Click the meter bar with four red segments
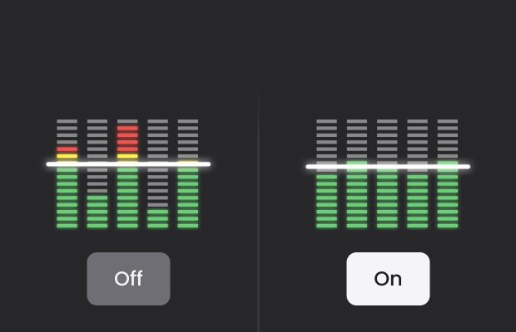516x332 pixels. pyautogui.click(x=127, y=173)
